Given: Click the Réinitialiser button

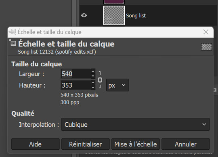Looking at the screenshot, I should 86,144.
